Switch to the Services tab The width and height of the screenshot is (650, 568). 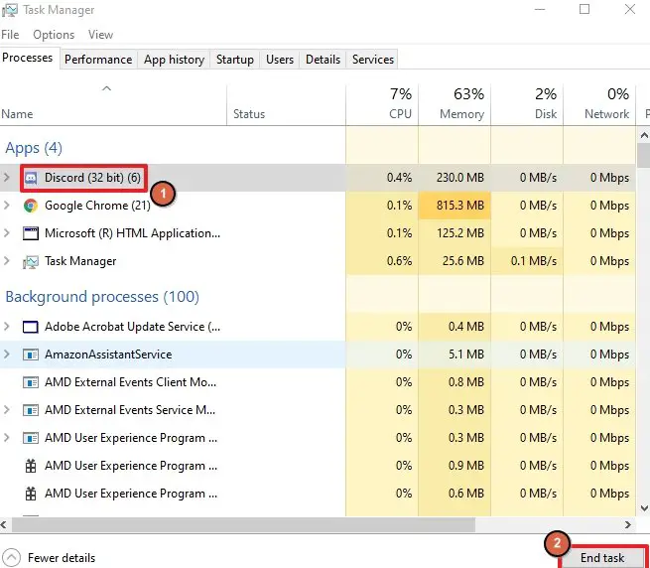pos(373,60)
